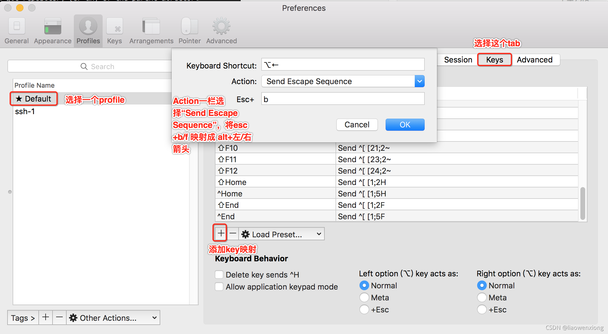Click the plus button to add key mapping

(221, 233)
